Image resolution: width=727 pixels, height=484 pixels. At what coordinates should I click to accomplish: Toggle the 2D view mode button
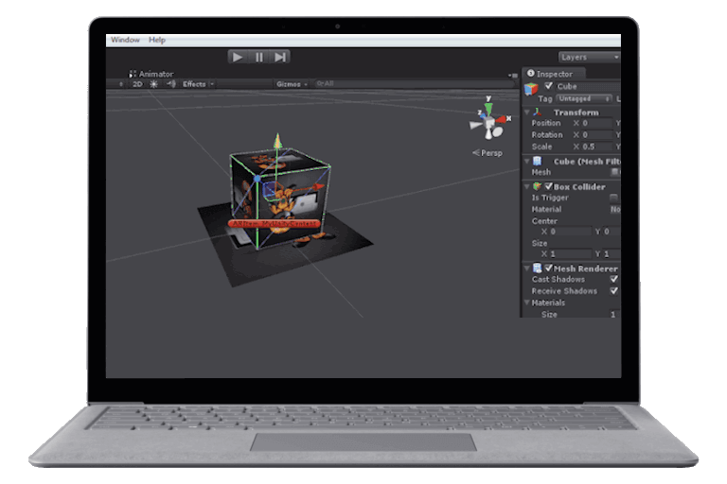point(137,84)
